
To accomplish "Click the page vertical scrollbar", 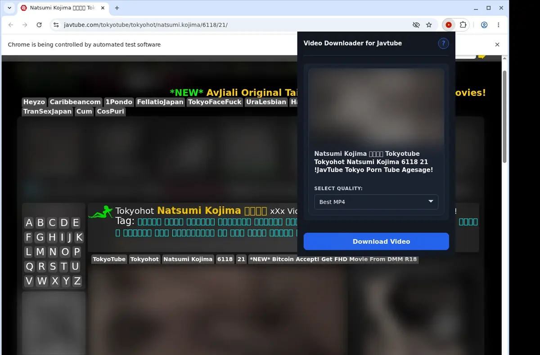I will (505, 117).
